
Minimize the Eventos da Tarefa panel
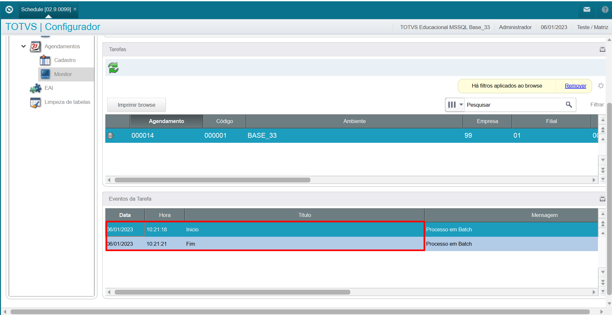pos(602,199)
